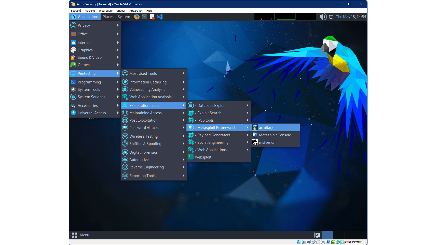Select Post Exploitation entry
Screen dimensions: 436x245
[x=154, y=120]
